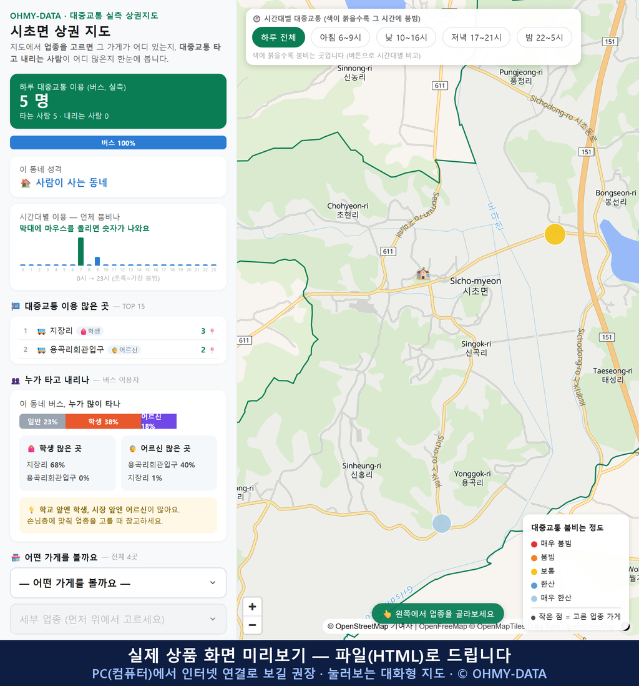Click the 학생 많은 곳 card
Image resolution: width=639 pixels, height=686 pixels.
coord(68,463)
